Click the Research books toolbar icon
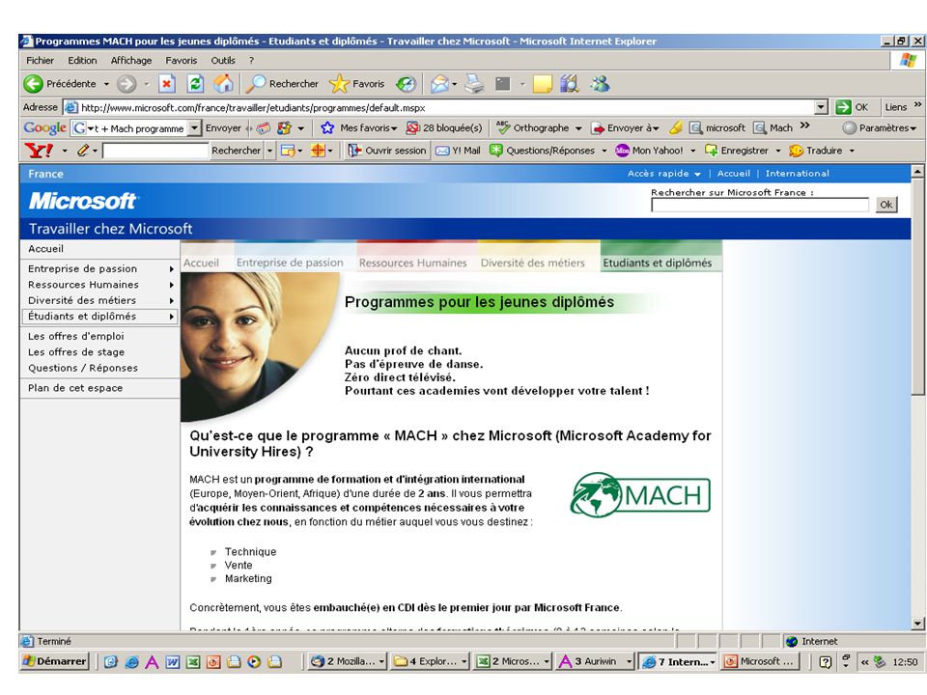 click(570, 84)
